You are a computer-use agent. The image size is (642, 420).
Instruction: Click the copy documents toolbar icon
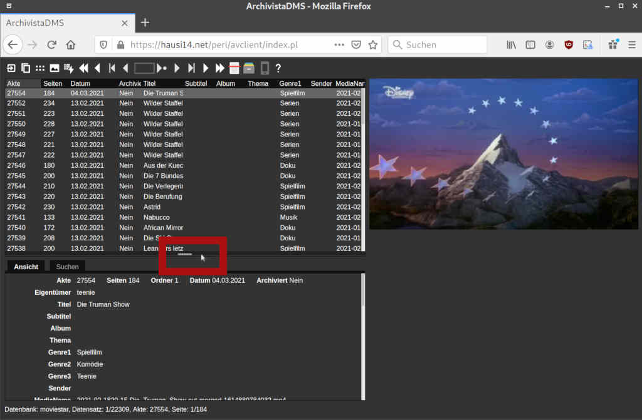coord(25,68)
